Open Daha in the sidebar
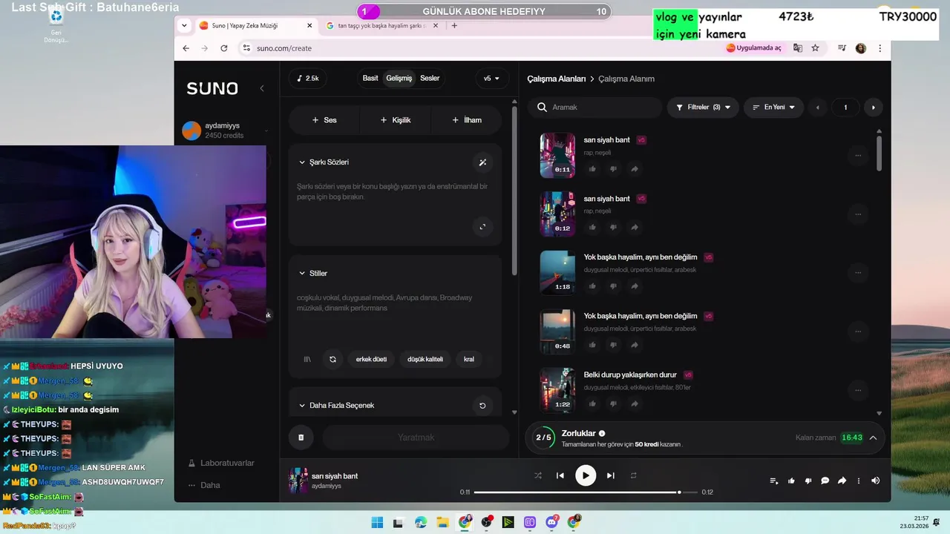950x534 pixels. (x=204, y=485)
